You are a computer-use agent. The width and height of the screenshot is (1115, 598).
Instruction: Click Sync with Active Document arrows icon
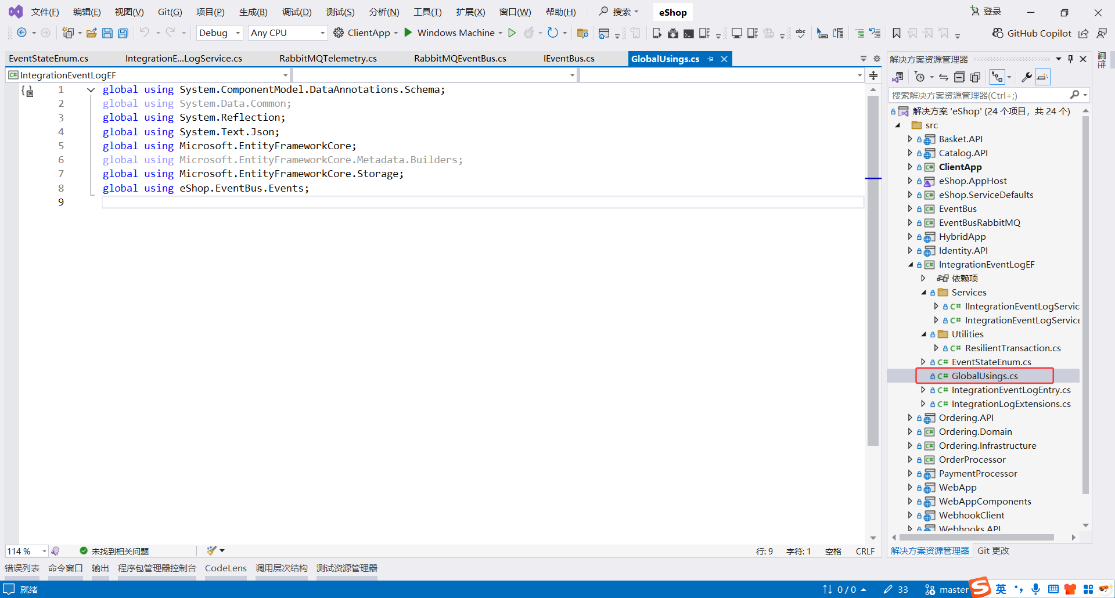(x=944, y=77)
